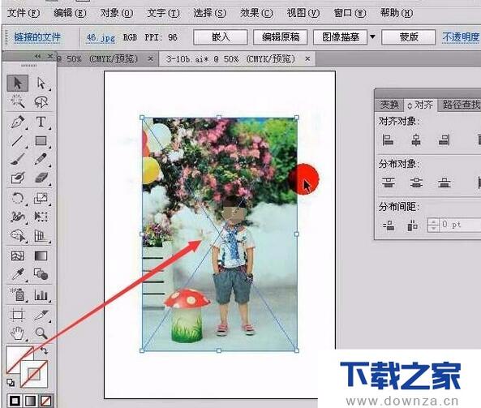Open the 文件(F) menu
481x408 pixels.
(24, 13)
